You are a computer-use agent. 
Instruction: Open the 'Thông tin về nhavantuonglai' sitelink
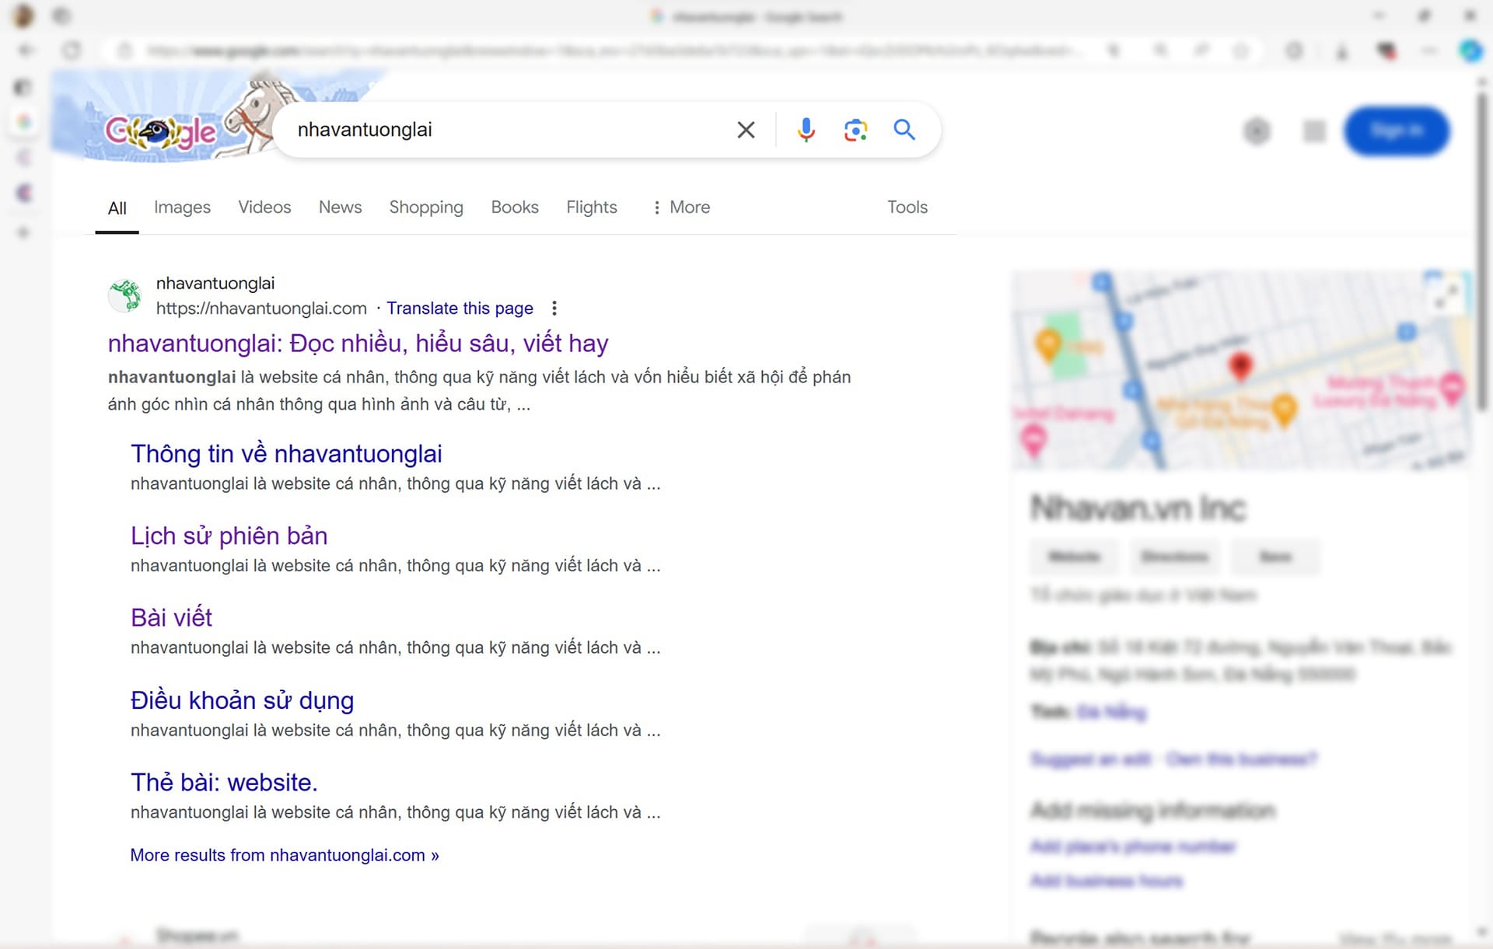click(286, 453)
